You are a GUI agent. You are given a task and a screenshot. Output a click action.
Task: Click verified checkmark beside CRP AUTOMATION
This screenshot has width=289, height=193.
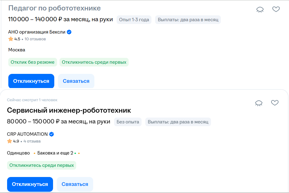(52, 134)
